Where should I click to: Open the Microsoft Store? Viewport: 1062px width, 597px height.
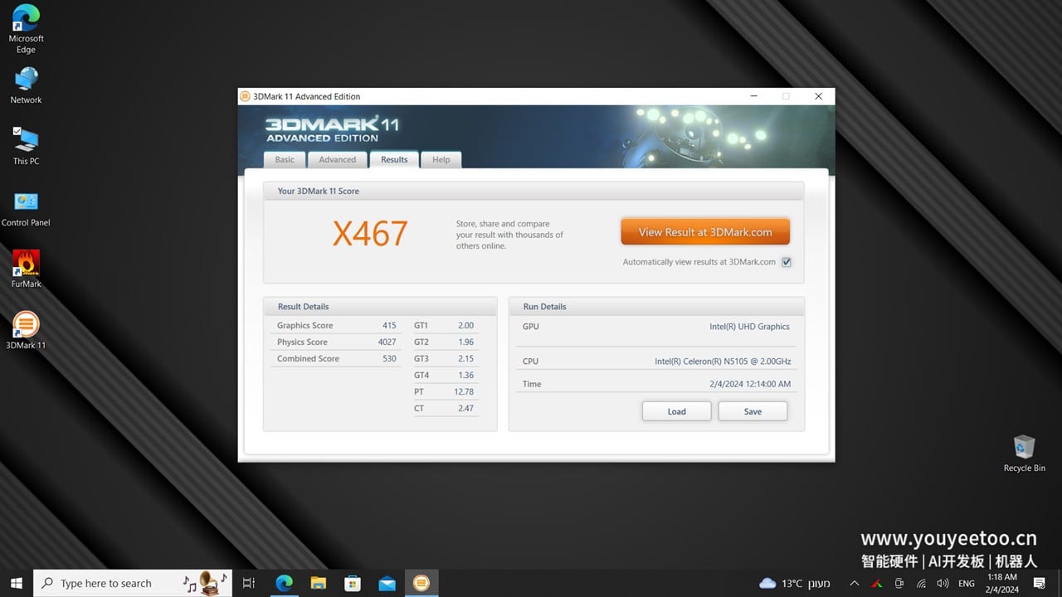[353, 583]
